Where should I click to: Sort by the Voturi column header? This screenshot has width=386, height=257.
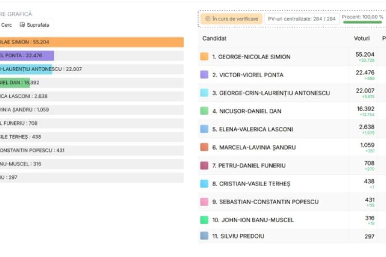(x=362, y=39)
